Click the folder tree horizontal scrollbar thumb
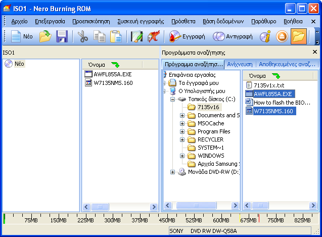This screenshot has height=237, width=322. pos(196,205)
